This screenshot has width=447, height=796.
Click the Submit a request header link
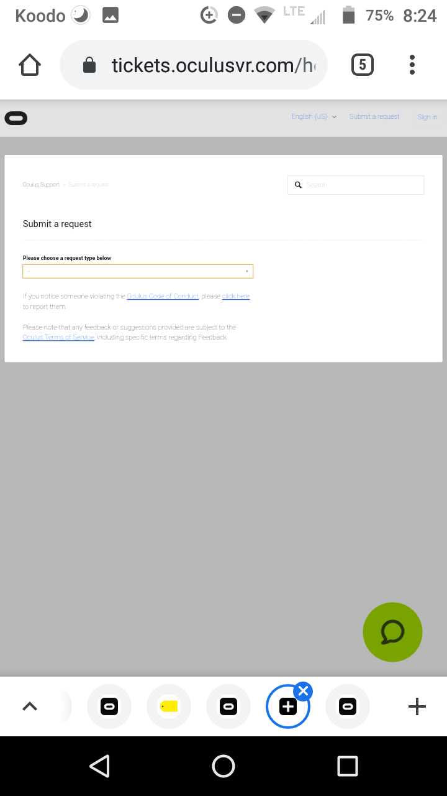pyautogui.click(x=374, y=116)
